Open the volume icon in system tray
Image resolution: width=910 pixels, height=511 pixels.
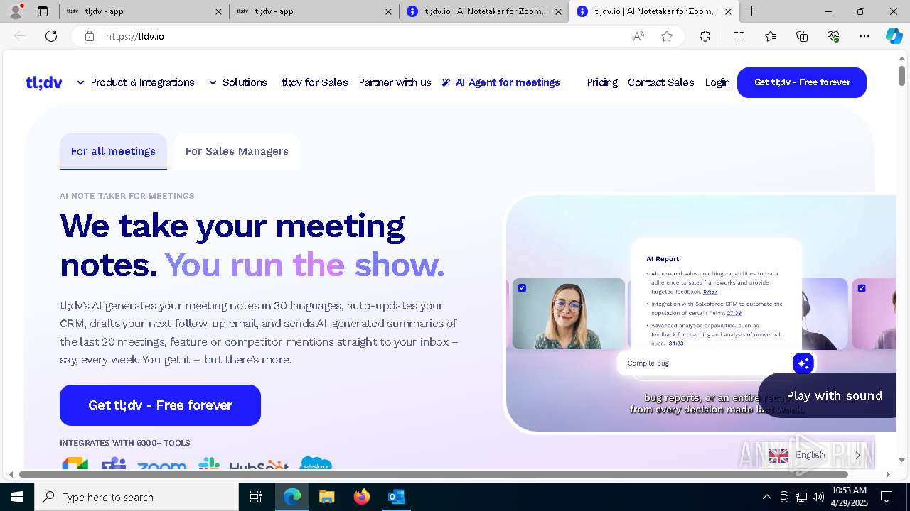pyautogui.click(x=818, y=497)
